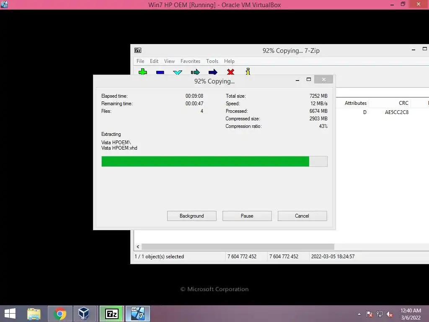Click '1 / 1 object(s) selected' status text
429x322 pixels.
click(x=159, y=257)
